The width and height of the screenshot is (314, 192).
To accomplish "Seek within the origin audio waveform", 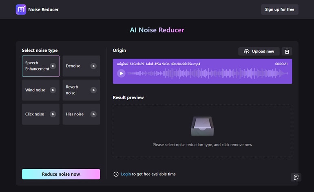I will [x=207, y=73].
